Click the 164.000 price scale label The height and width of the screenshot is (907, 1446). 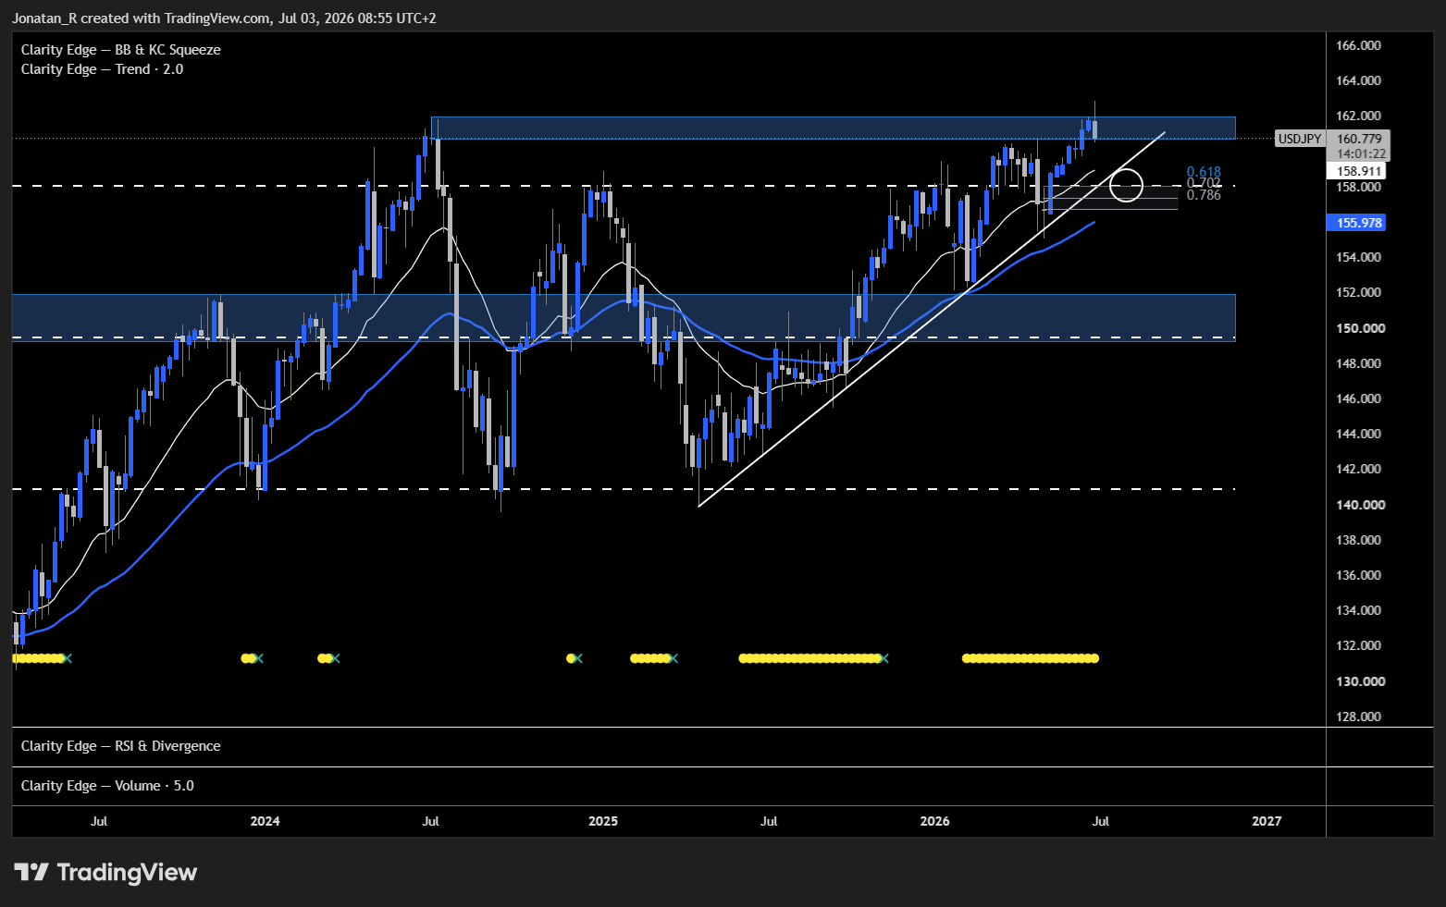coord(1358,80)
